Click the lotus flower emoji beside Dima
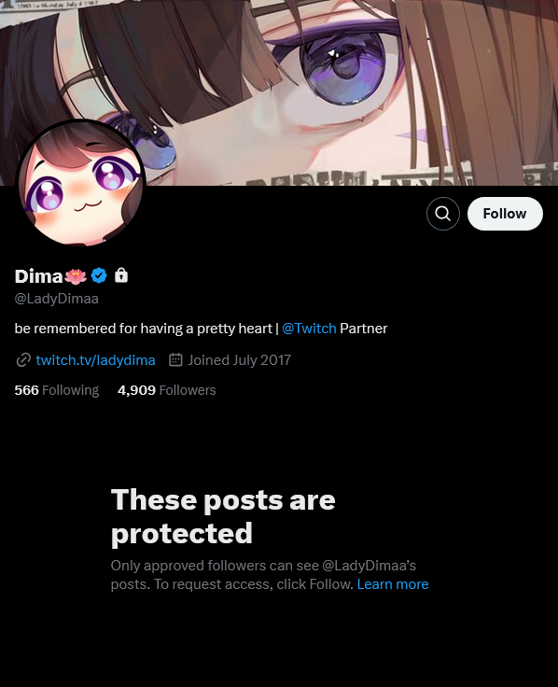Image resolution: width=558 pixels, height=687 pixels. click(76, 276)
